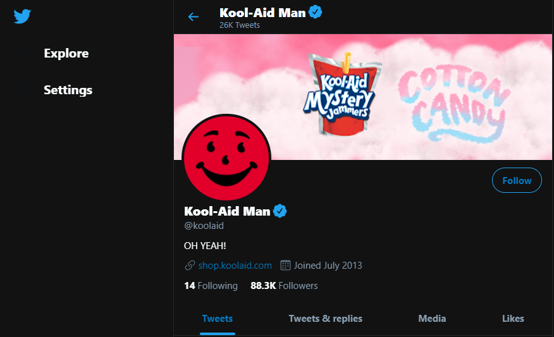Viewport: 554px width, 337px height.
Task: Click the chain link icon before shop.koolaid.com
Action: [190, 266]
